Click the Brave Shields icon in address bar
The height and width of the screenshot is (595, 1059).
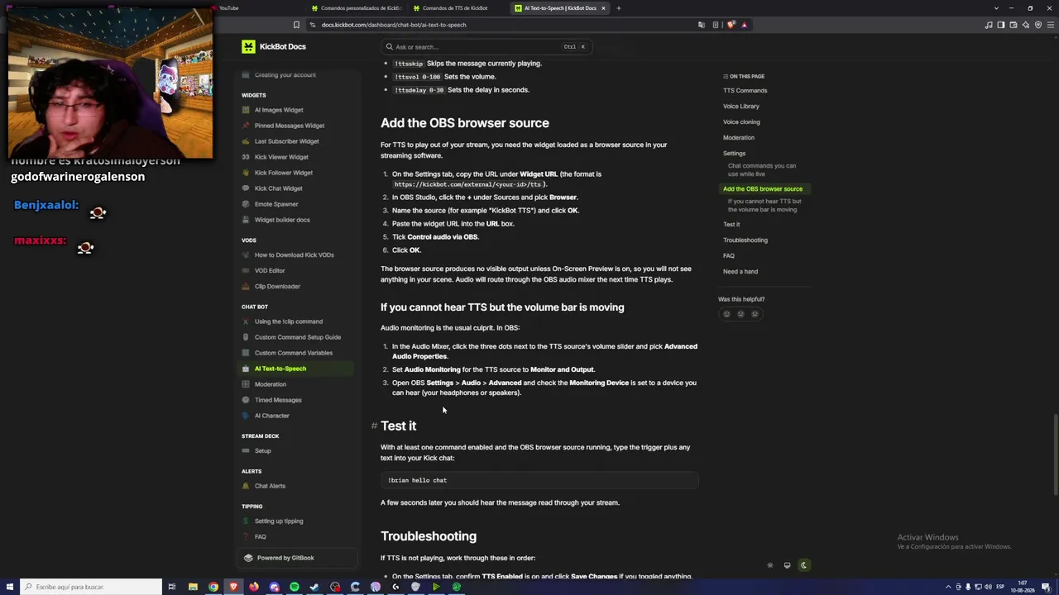(x=731, y=25)
